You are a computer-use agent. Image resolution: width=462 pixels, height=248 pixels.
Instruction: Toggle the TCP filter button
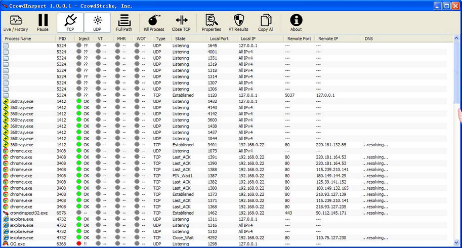coord(70,23)
